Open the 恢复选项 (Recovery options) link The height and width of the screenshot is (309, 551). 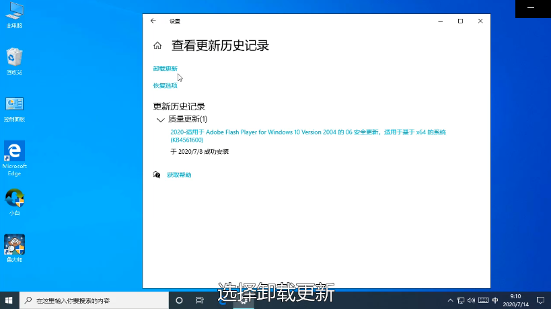tap(165, 85)
